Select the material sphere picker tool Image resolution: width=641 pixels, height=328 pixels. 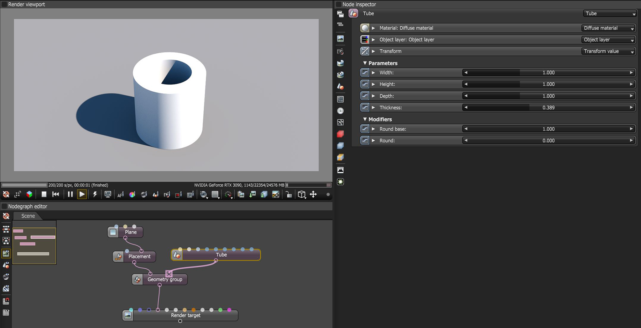coord(144,194)
